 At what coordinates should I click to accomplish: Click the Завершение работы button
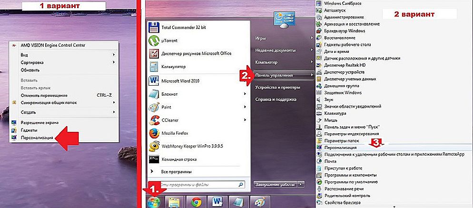point(276,184)
